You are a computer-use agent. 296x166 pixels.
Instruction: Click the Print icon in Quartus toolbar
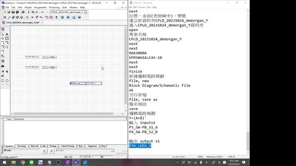[x=23, y=12]
